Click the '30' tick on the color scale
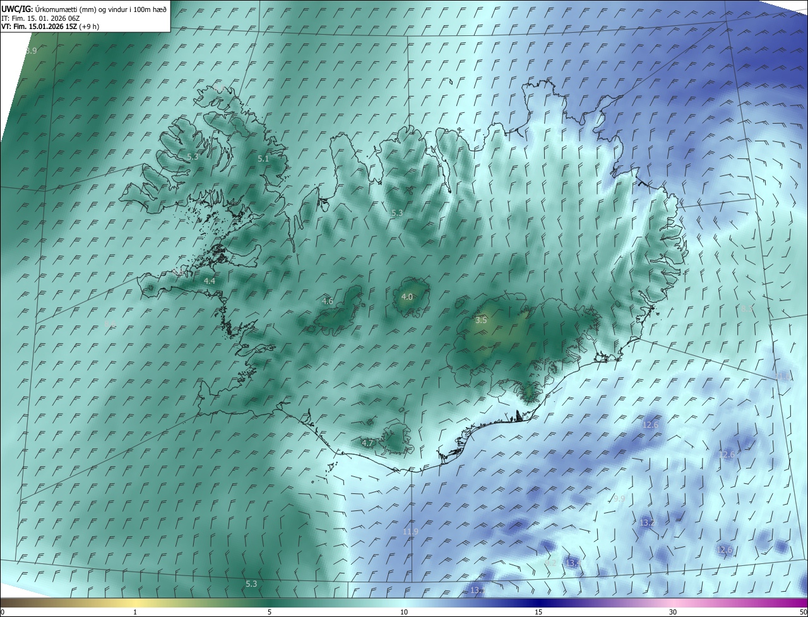This screenshot has width=808, height=617. click(x=673, y=612)
